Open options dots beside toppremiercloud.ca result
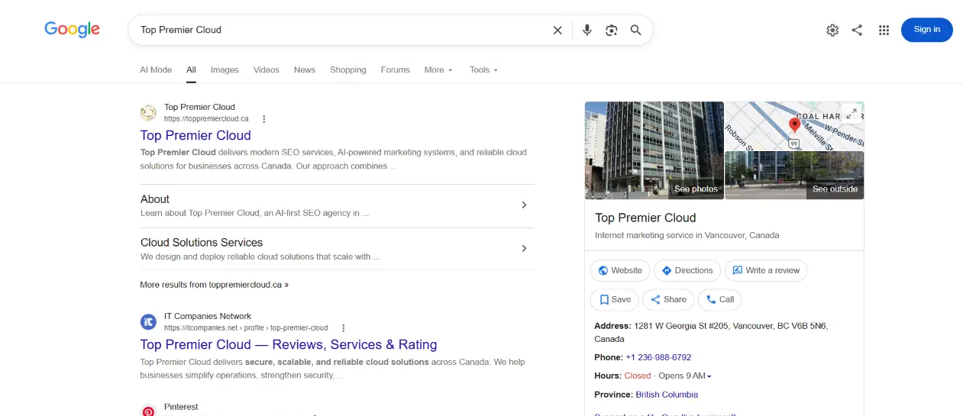This screenshot has width=963, height=416. pyautogui.click(x=264, y=119)
